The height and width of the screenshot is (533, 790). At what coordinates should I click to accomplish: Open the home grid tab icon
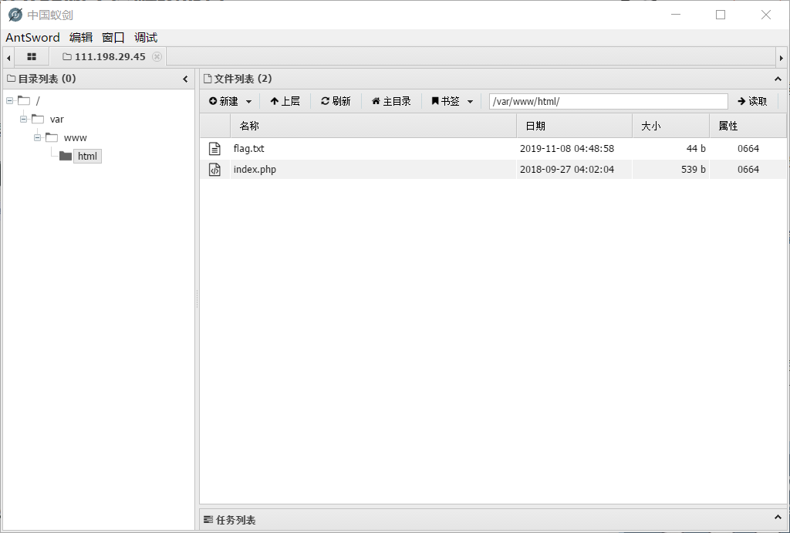point(31,56)
